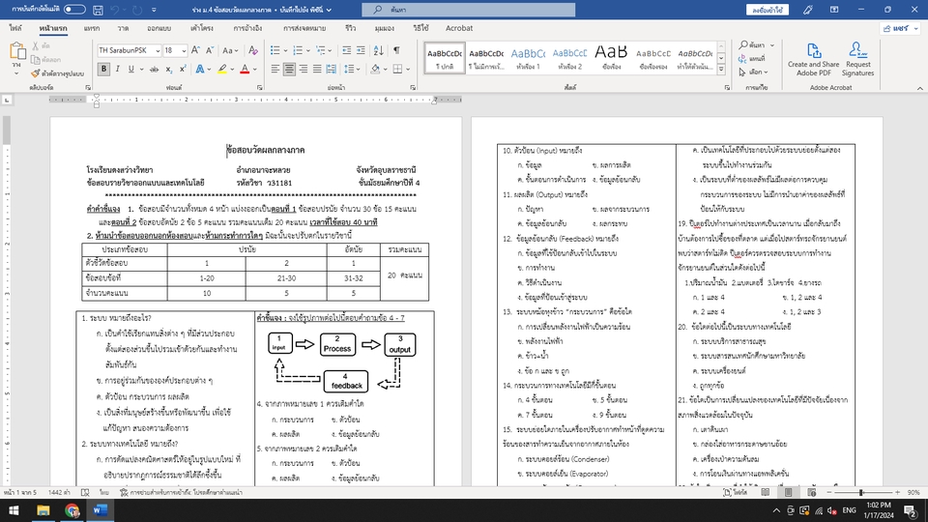The height and width of the screenshot is (522, 928).
Task: Adjust the zoom slider in status bar
Action: pyautogui.click(x=861, y=492)
